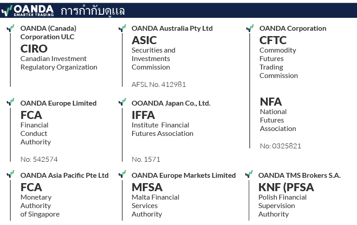
Task: Click AFSL No. 412981 license text
Action: point(158,84)
